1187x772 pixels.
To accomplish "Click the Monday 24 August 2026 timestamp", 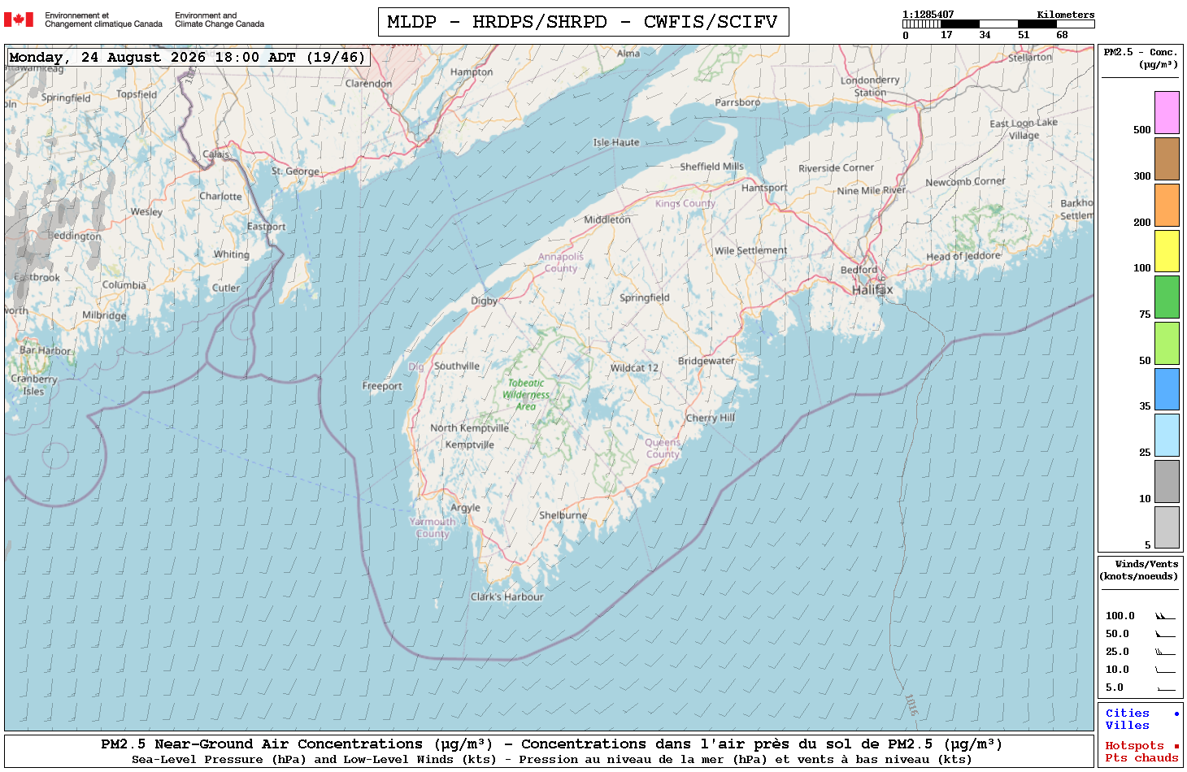I will (188, 57).
